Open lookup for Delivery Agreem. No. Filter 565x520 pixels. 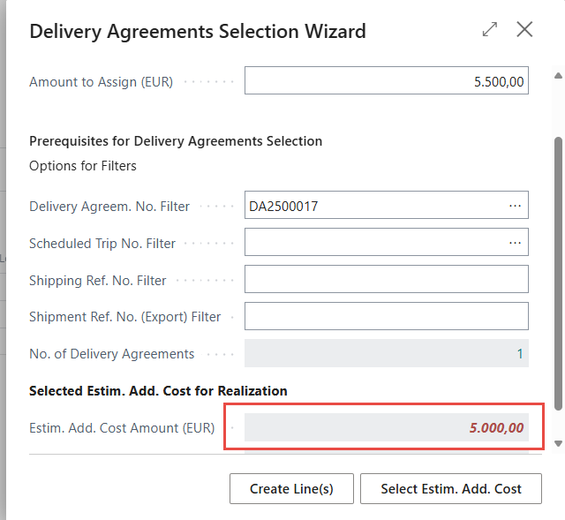tap(515, 206)
